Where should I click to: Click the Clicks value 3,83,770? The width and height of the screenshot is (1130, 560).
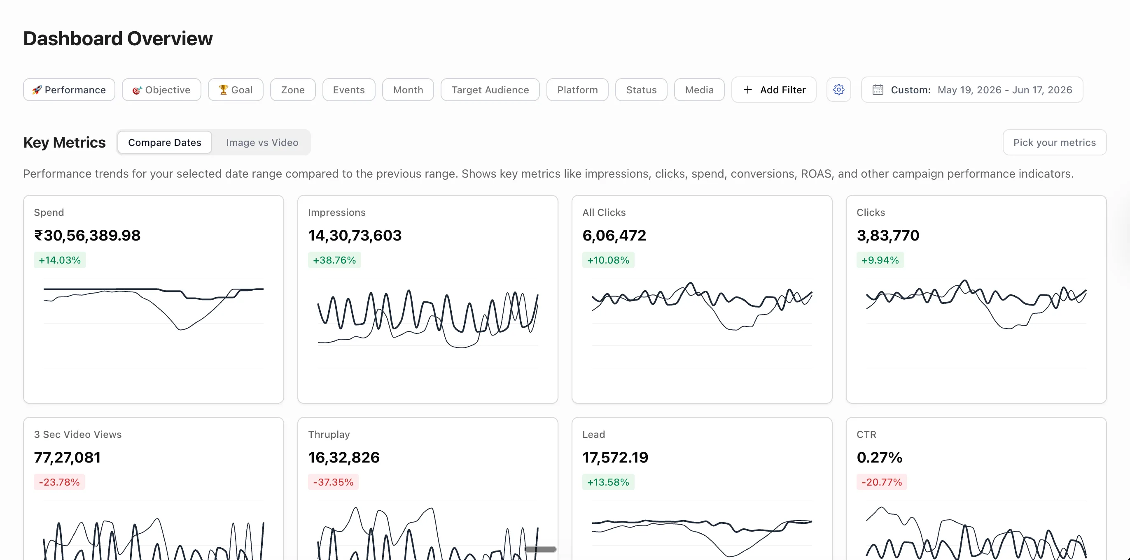point(888,235)
